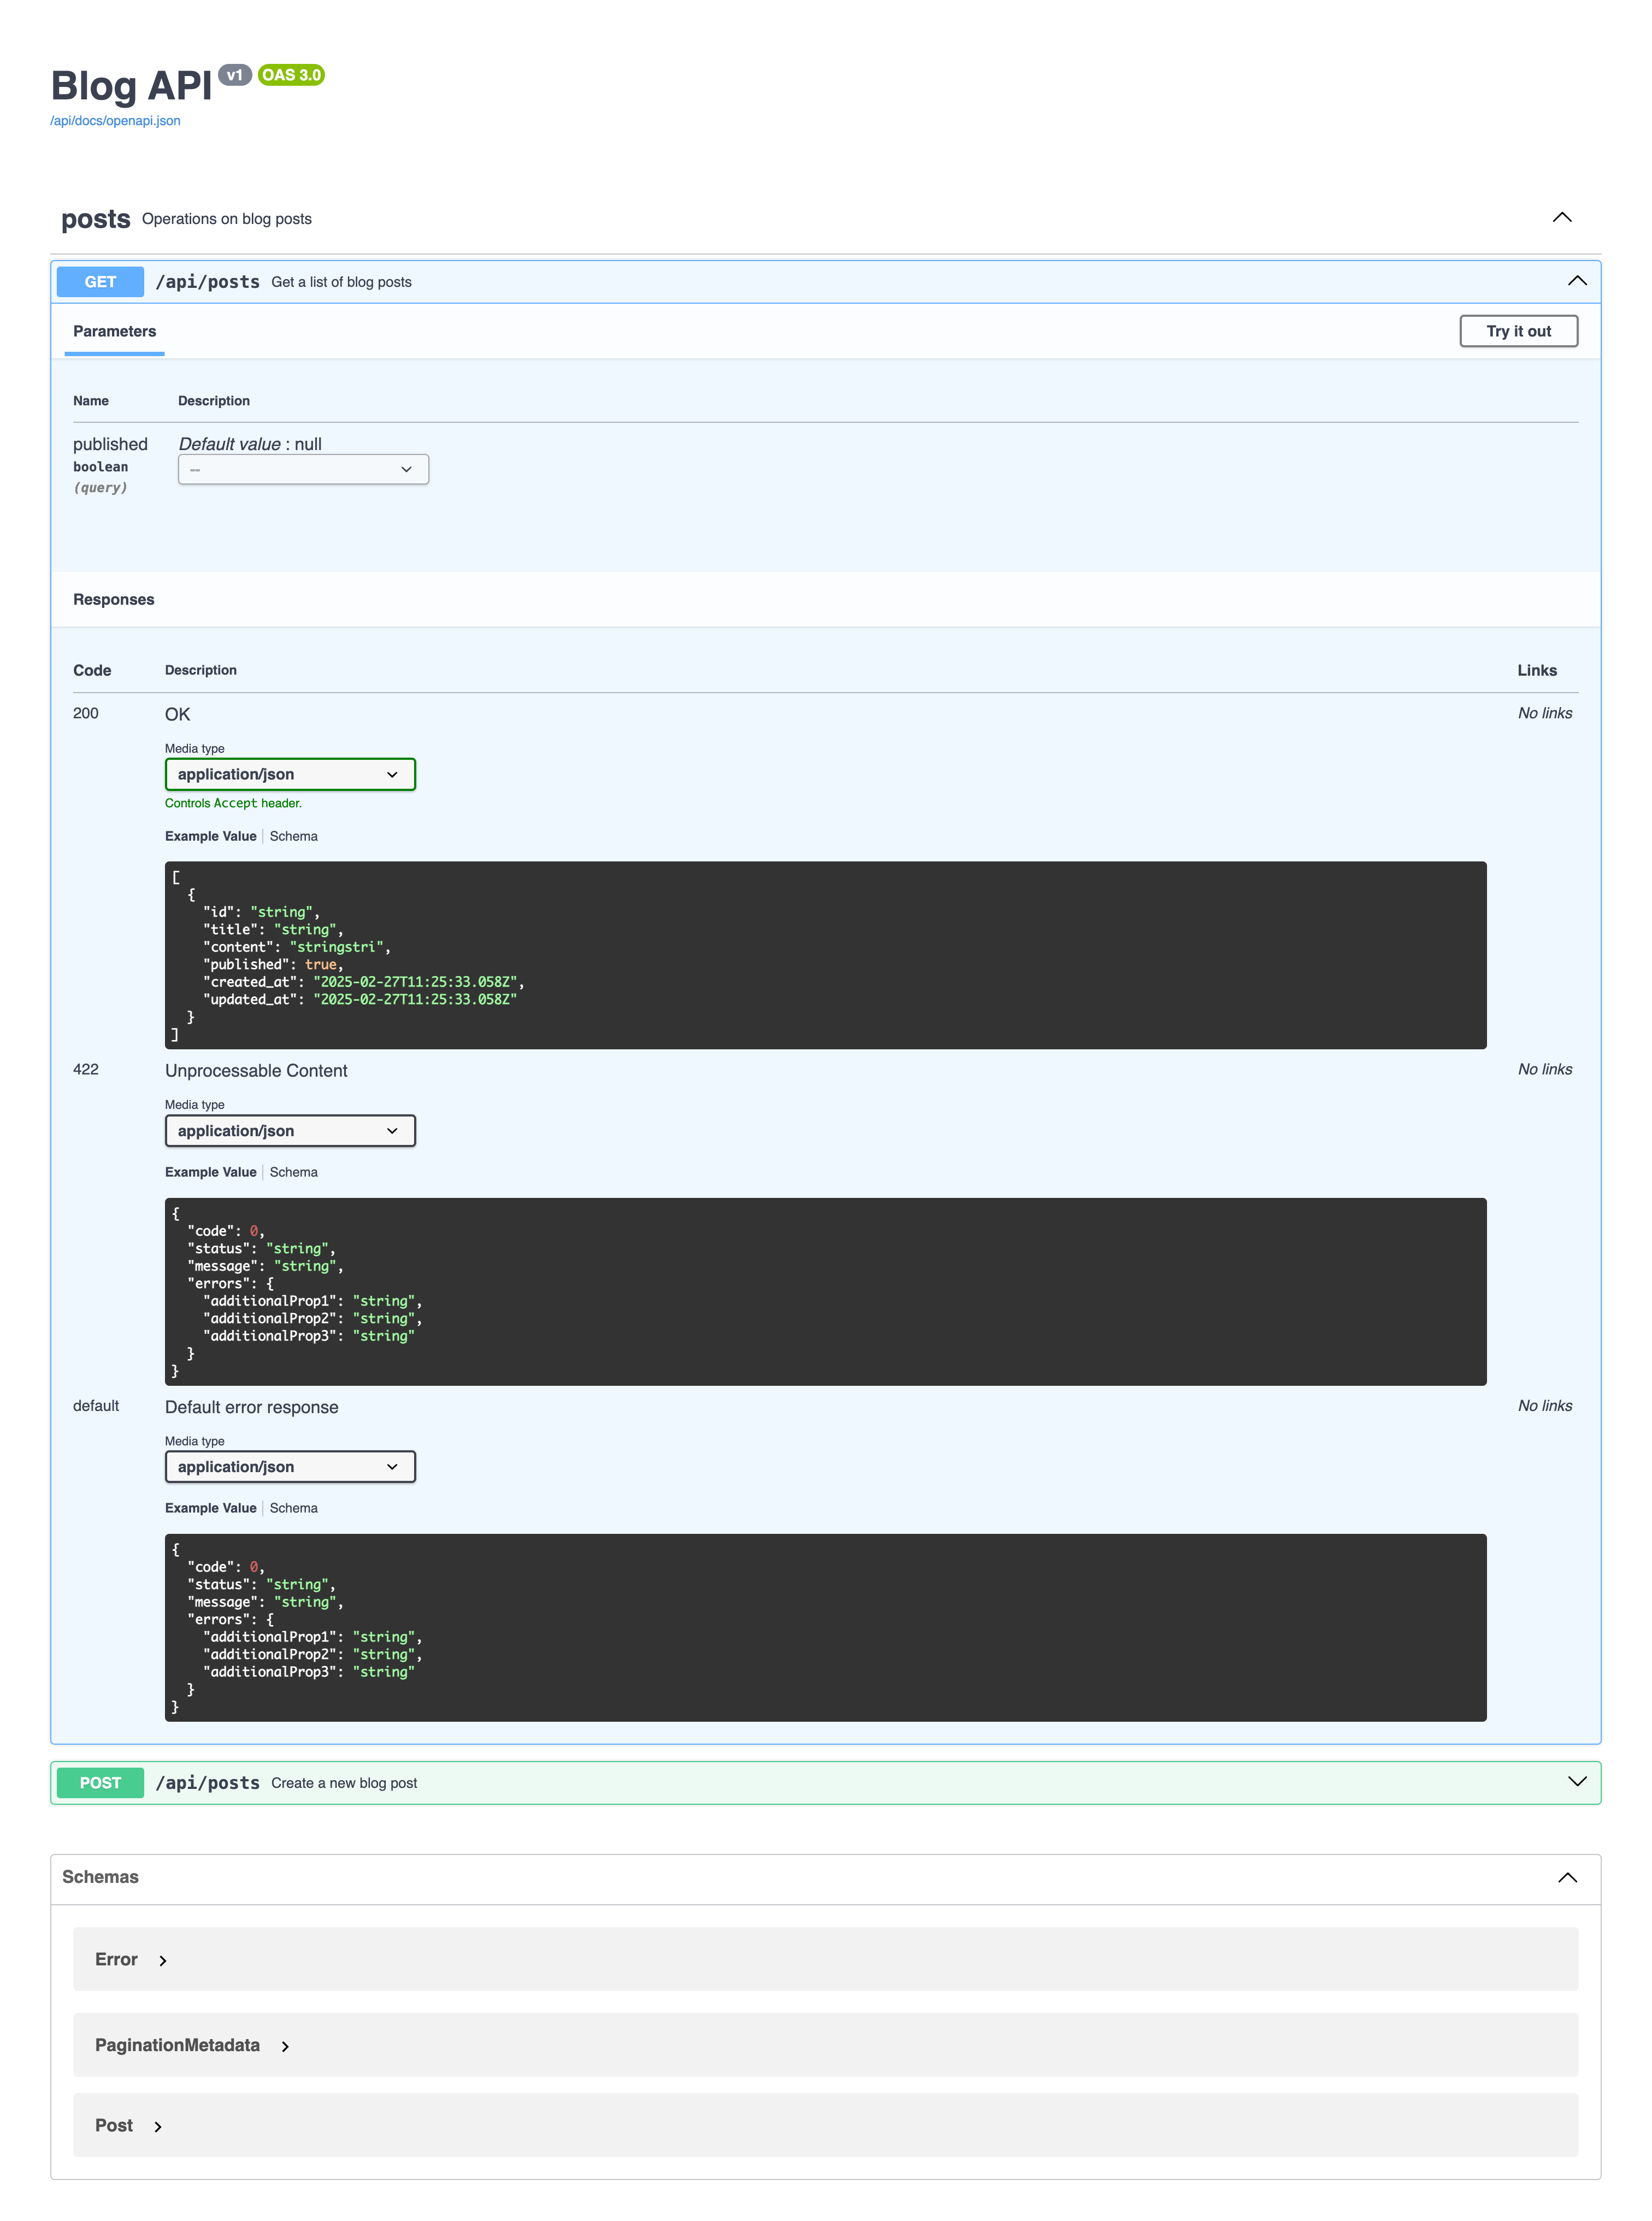The image size is (1652, 2221).
Task: Switch to Schema tab for 422 response
Action: pos(293,1172)
